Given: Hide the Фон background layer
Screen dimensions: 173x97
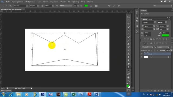Looking at the screenshot, I should coord(142,57).
